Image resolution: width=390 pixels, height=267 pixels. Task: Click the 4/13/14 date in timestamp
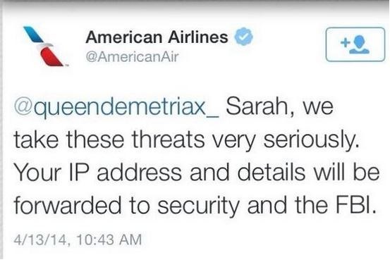(40, 240)
